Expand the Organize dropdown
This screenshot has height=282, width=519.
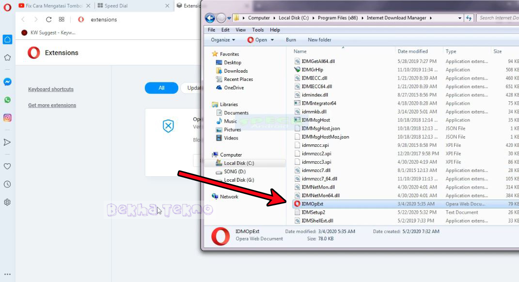tap(223, 40)
